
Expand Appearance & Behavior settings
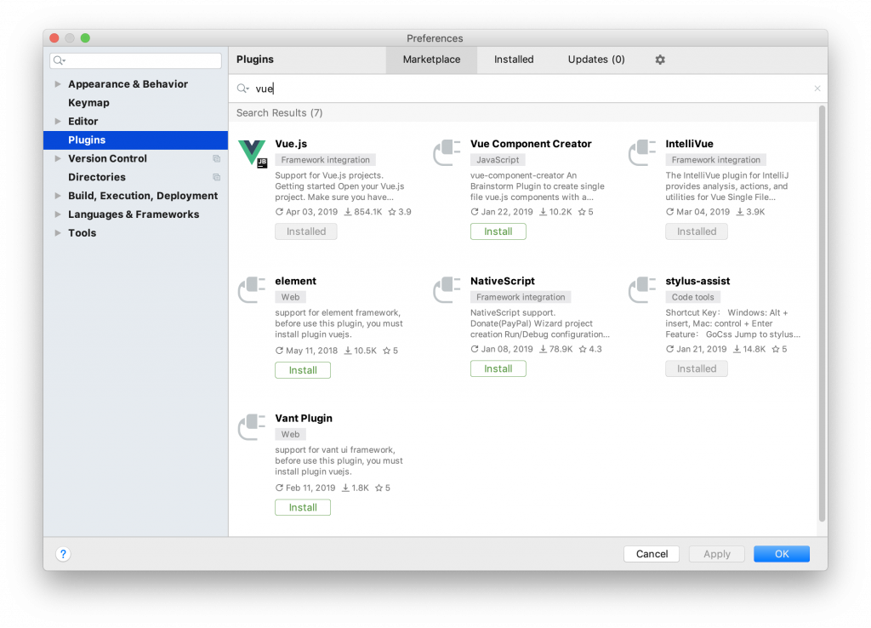click(58, 84)
